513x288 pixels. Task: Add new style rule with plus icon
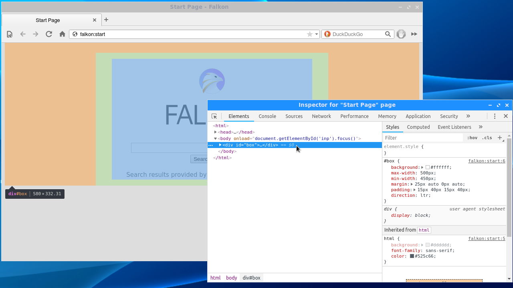[x=500, y=138]
